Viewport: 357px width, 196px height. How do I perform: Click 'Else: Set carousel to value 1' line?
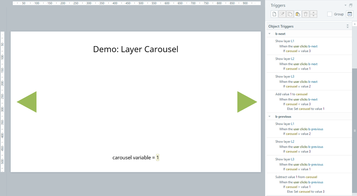tap(306, 109)
